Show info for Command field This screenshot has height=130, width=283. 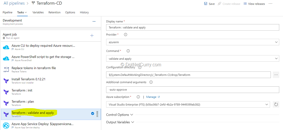coord(128,51)
